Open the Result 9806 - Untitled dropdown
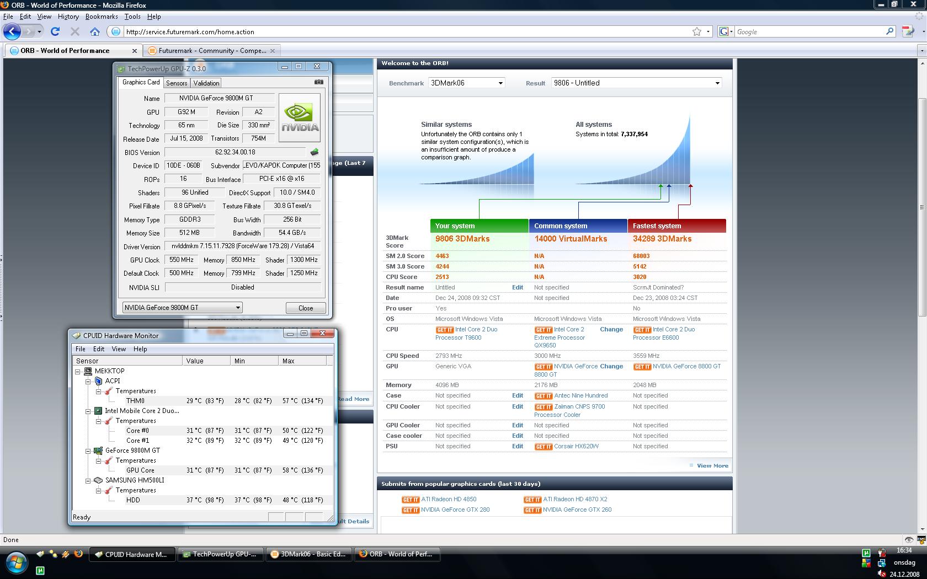The image size is (927, 579). 636,83
